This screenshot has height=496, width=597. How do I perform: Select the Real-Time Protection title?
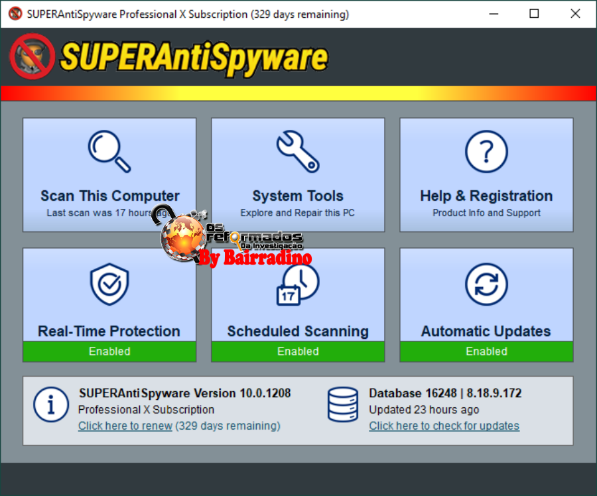[x=109, y=331]
